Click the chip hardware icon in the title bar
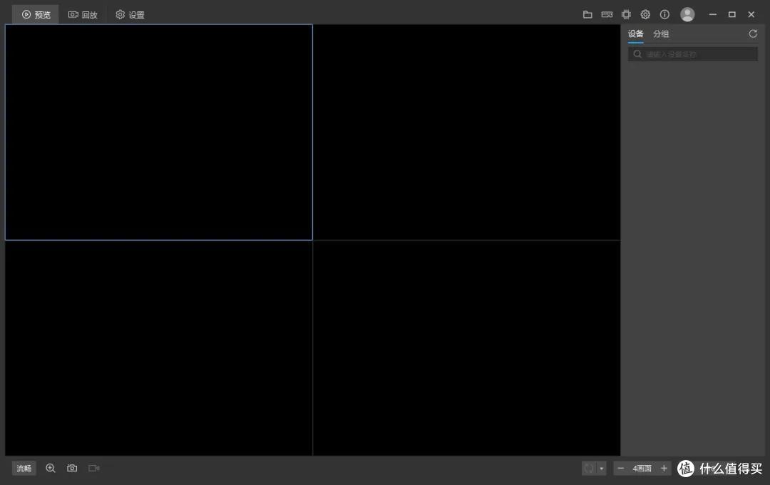Viewport: 770px width, 485px height. click(626, 15)
